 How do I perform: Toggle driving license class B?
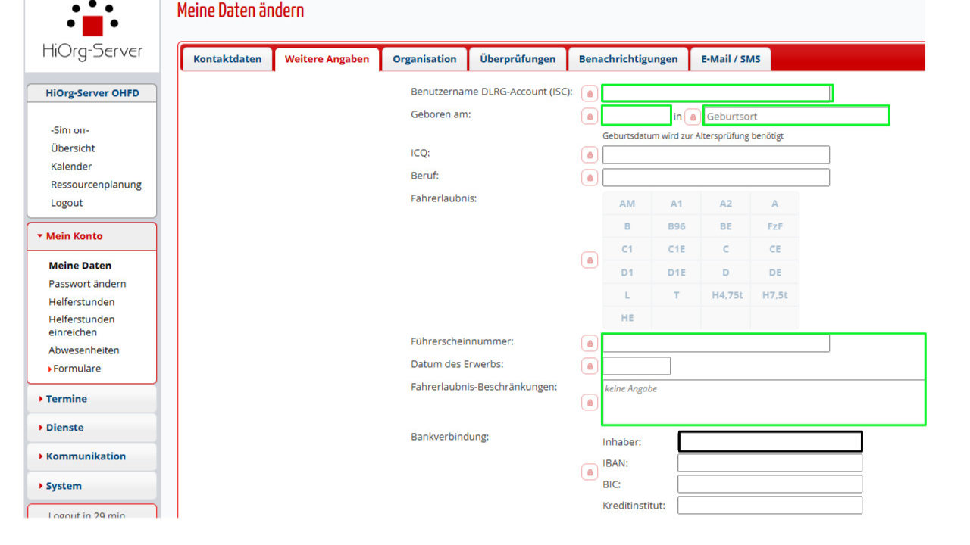[627, 226]
